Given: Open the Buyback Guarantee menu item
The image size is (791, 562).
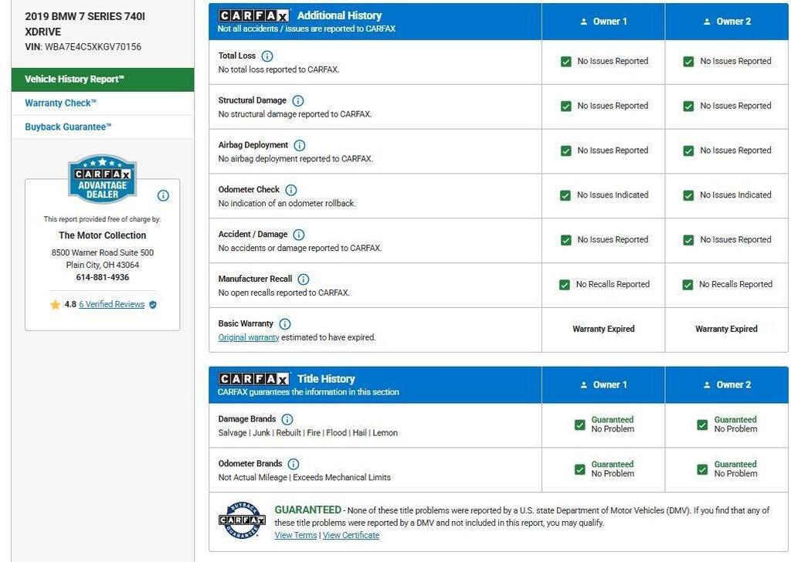Looking at the screenshot, I should click(68, 127).
